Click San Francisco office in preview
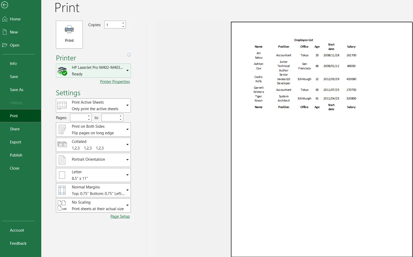The image size is (413, 257). pos(305,66)
